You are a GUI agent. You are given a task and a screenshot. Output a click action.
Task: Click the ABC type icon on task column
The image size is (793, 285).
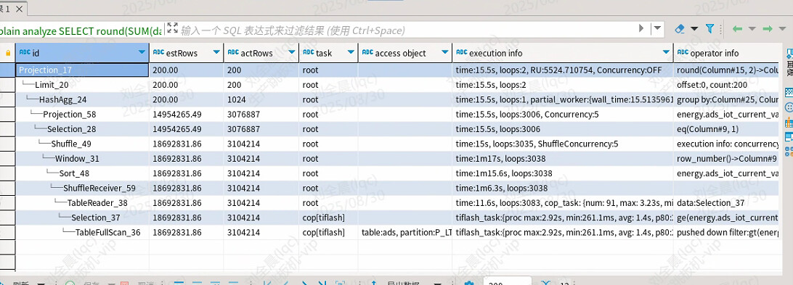pyautogui.click(x=309, y=52)
